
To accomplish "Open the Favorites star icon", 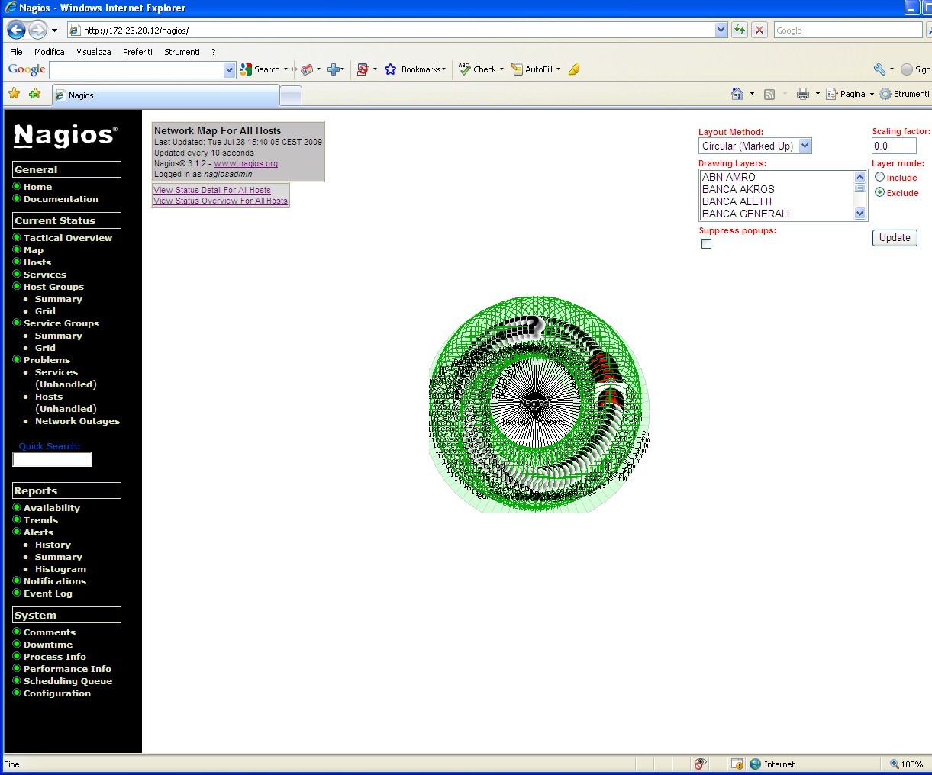I will [14, 94].
